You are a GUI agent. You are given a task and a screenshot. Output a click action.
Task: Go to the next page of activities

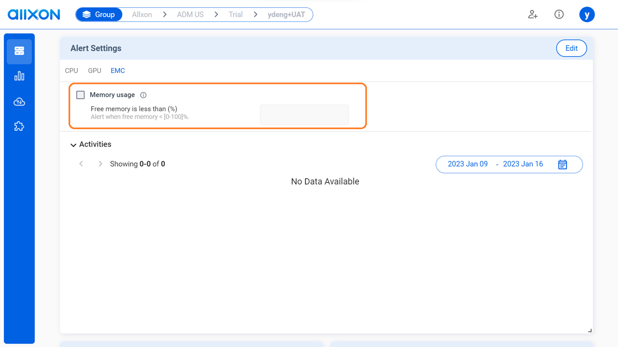(x=100, y=164)
